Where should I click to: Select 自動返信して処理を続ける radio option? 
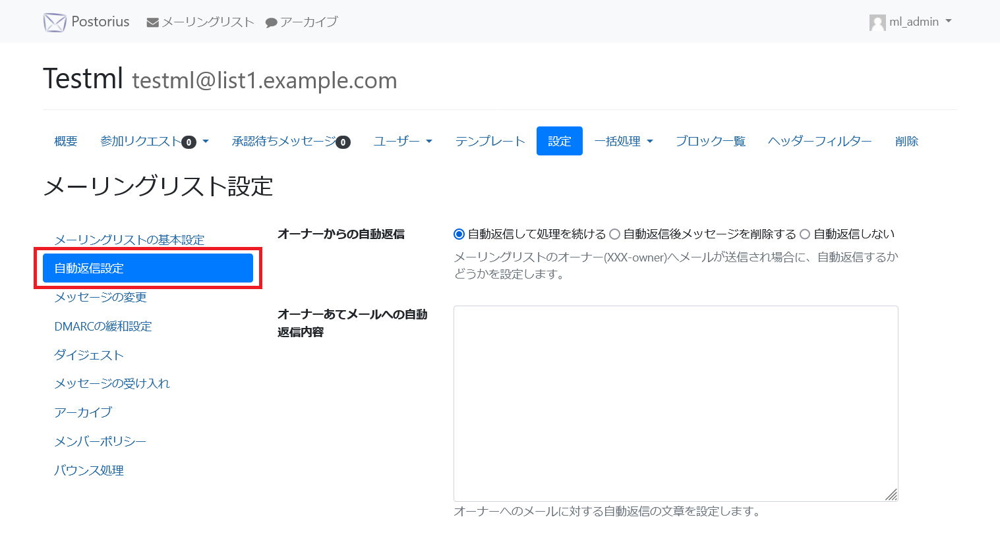pyautogui.click(x=459, y=234)
